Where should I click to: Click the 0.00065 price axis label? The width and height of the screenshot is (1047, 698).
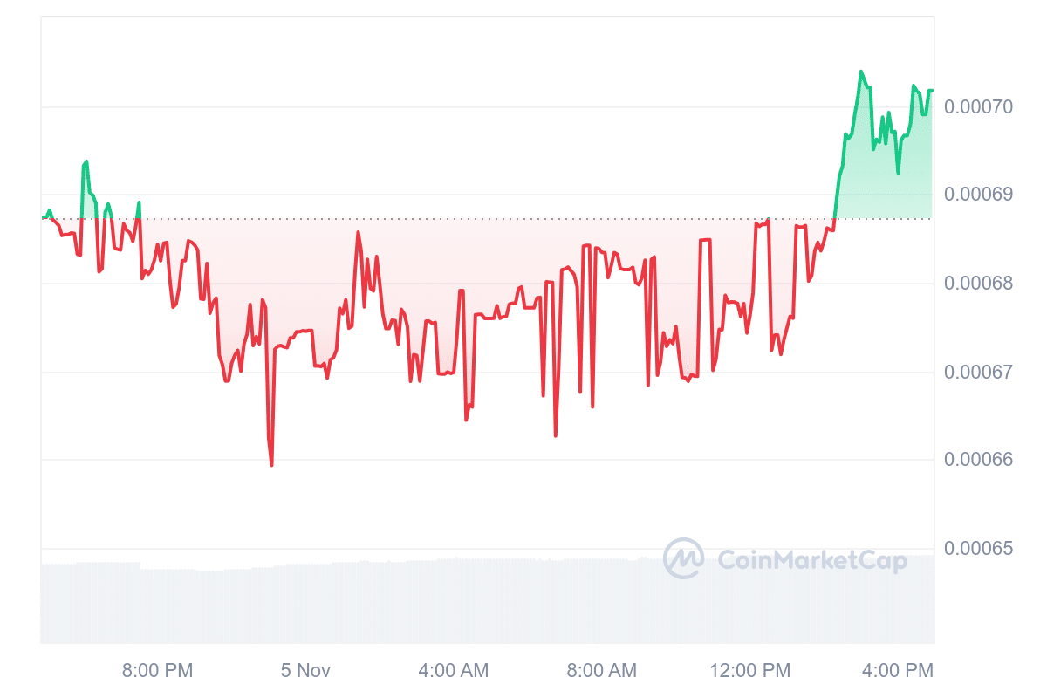(x=978, y=549)
